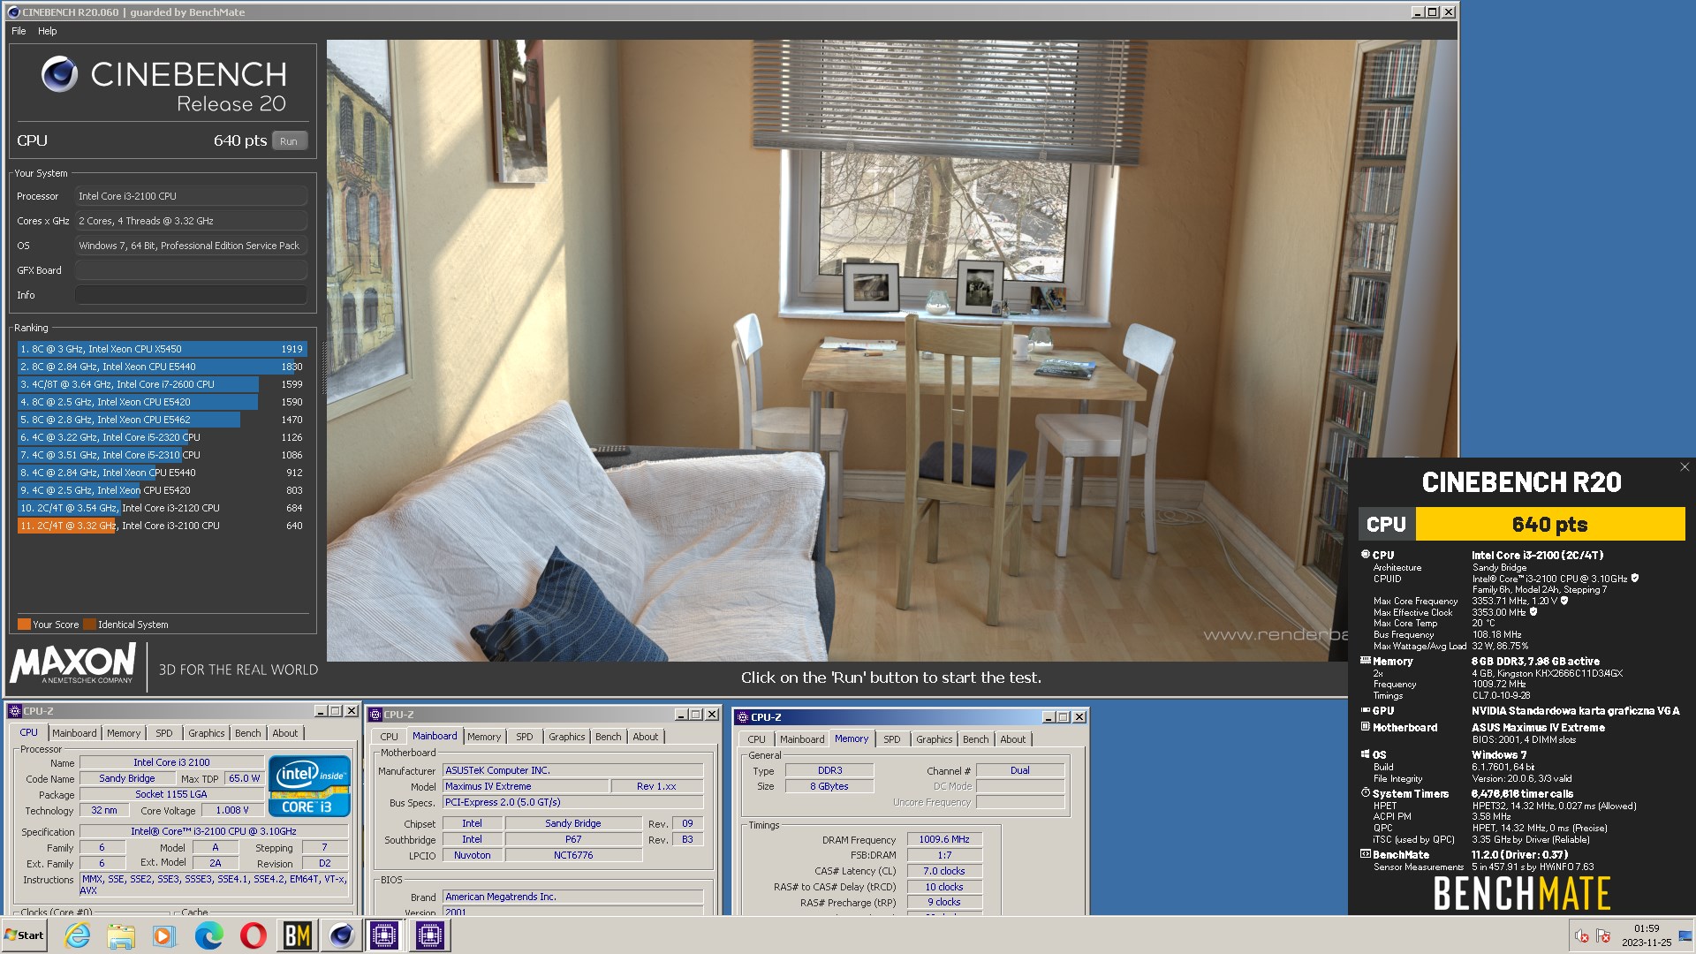Open Mainboard tab in first CPU-Z window
The width and height of the screenshot is (1696, 954).
pyautogui.click(x=74, y=733)
